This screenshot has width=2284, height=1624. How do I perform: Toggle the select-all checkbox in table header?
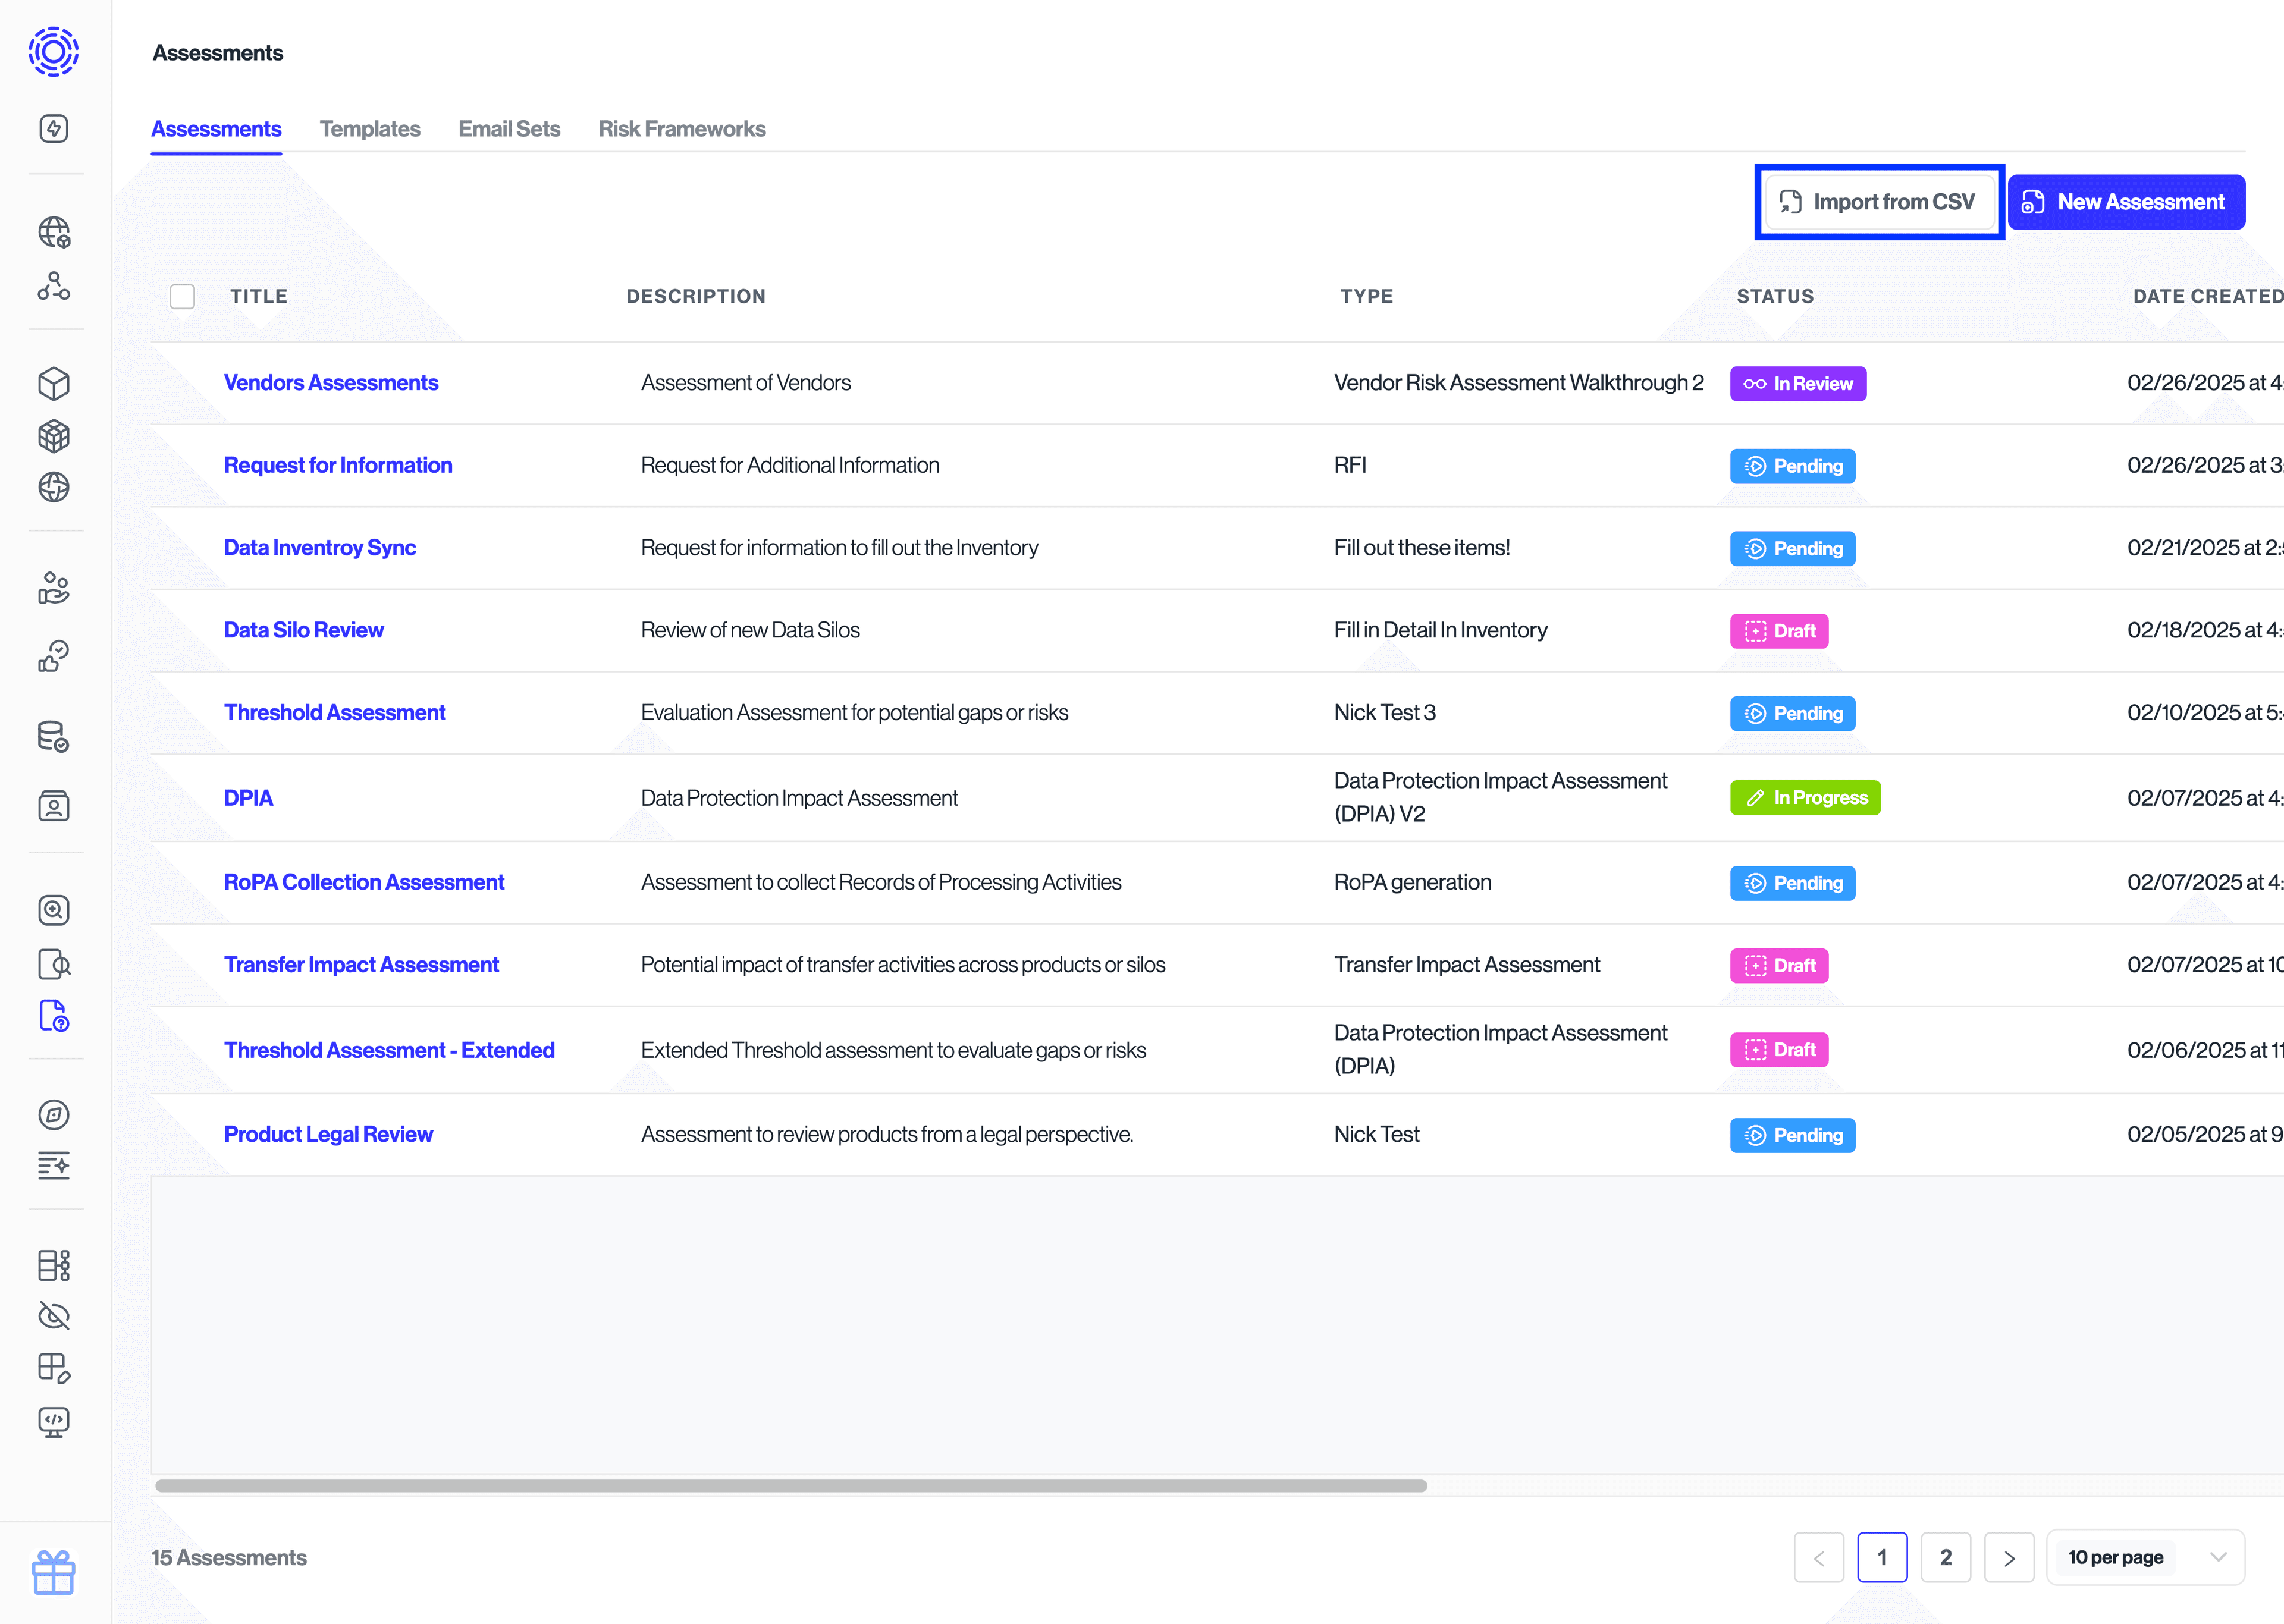click(x=183, y=296)
